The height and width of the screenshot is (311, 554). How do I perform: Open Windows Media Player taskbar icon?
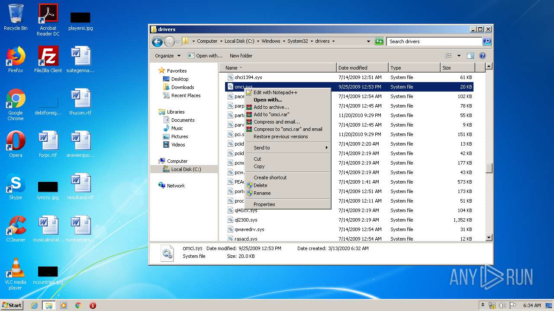(x=64, y=305)
